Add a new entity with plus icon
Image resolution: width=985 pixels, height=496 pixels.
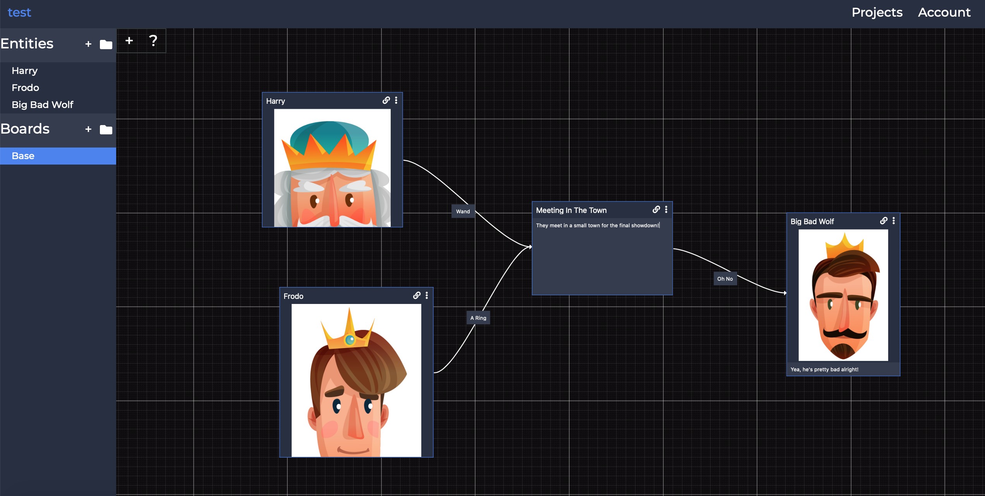[88, 44]
